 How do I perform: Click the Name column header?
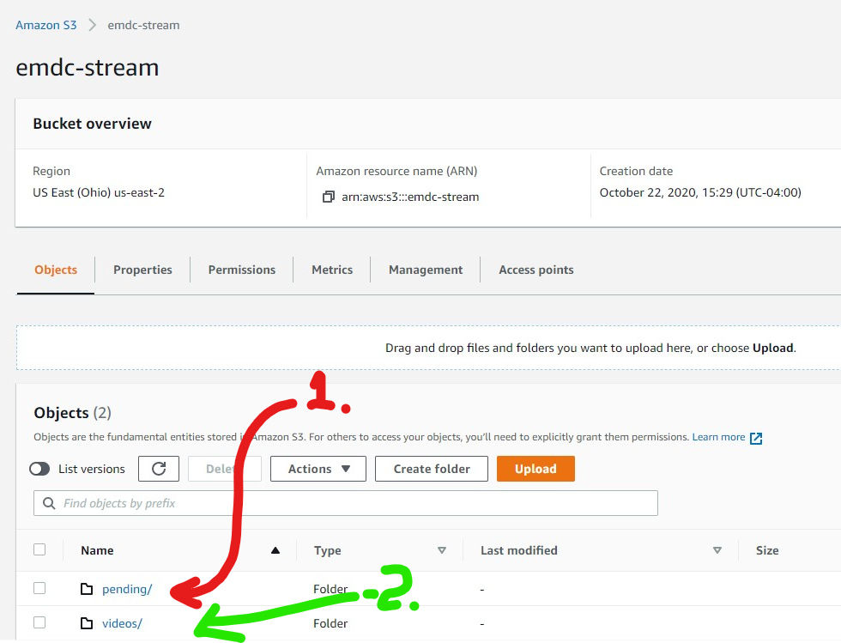click(x=97, y=550)
